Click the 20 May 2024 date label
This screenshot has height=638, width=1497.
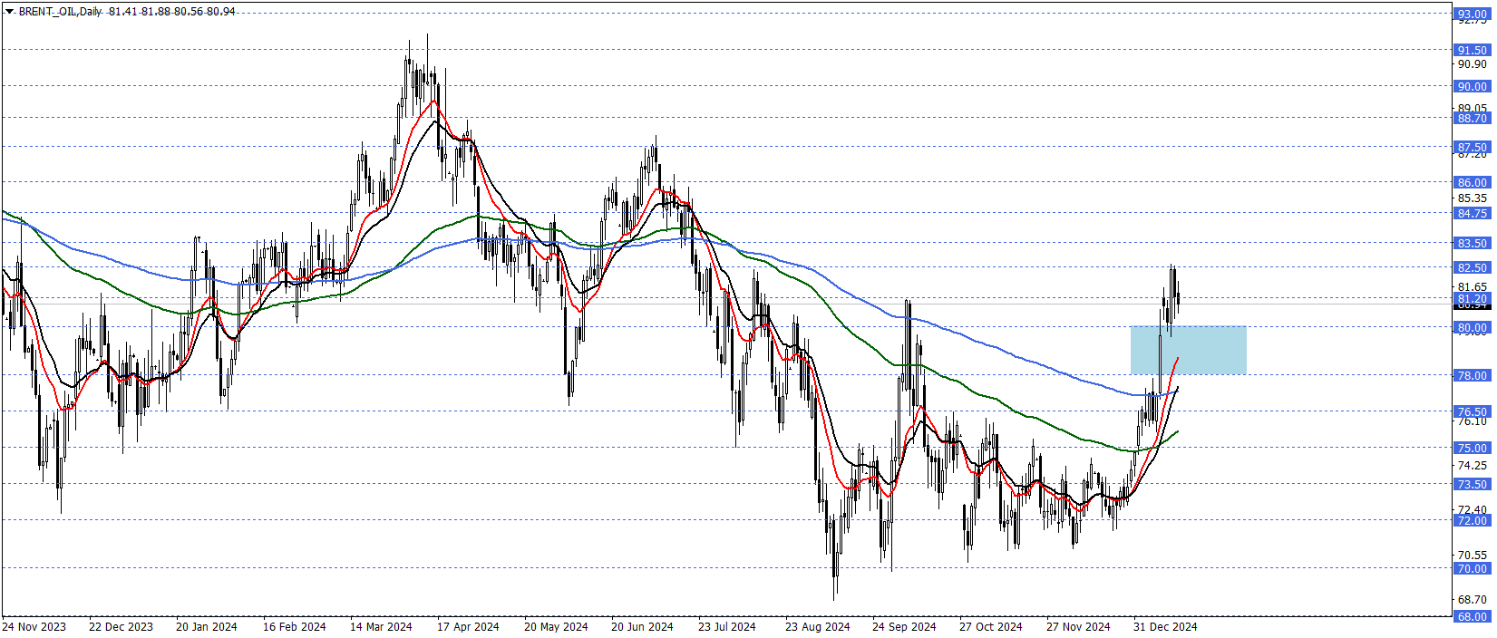[556, 626]
